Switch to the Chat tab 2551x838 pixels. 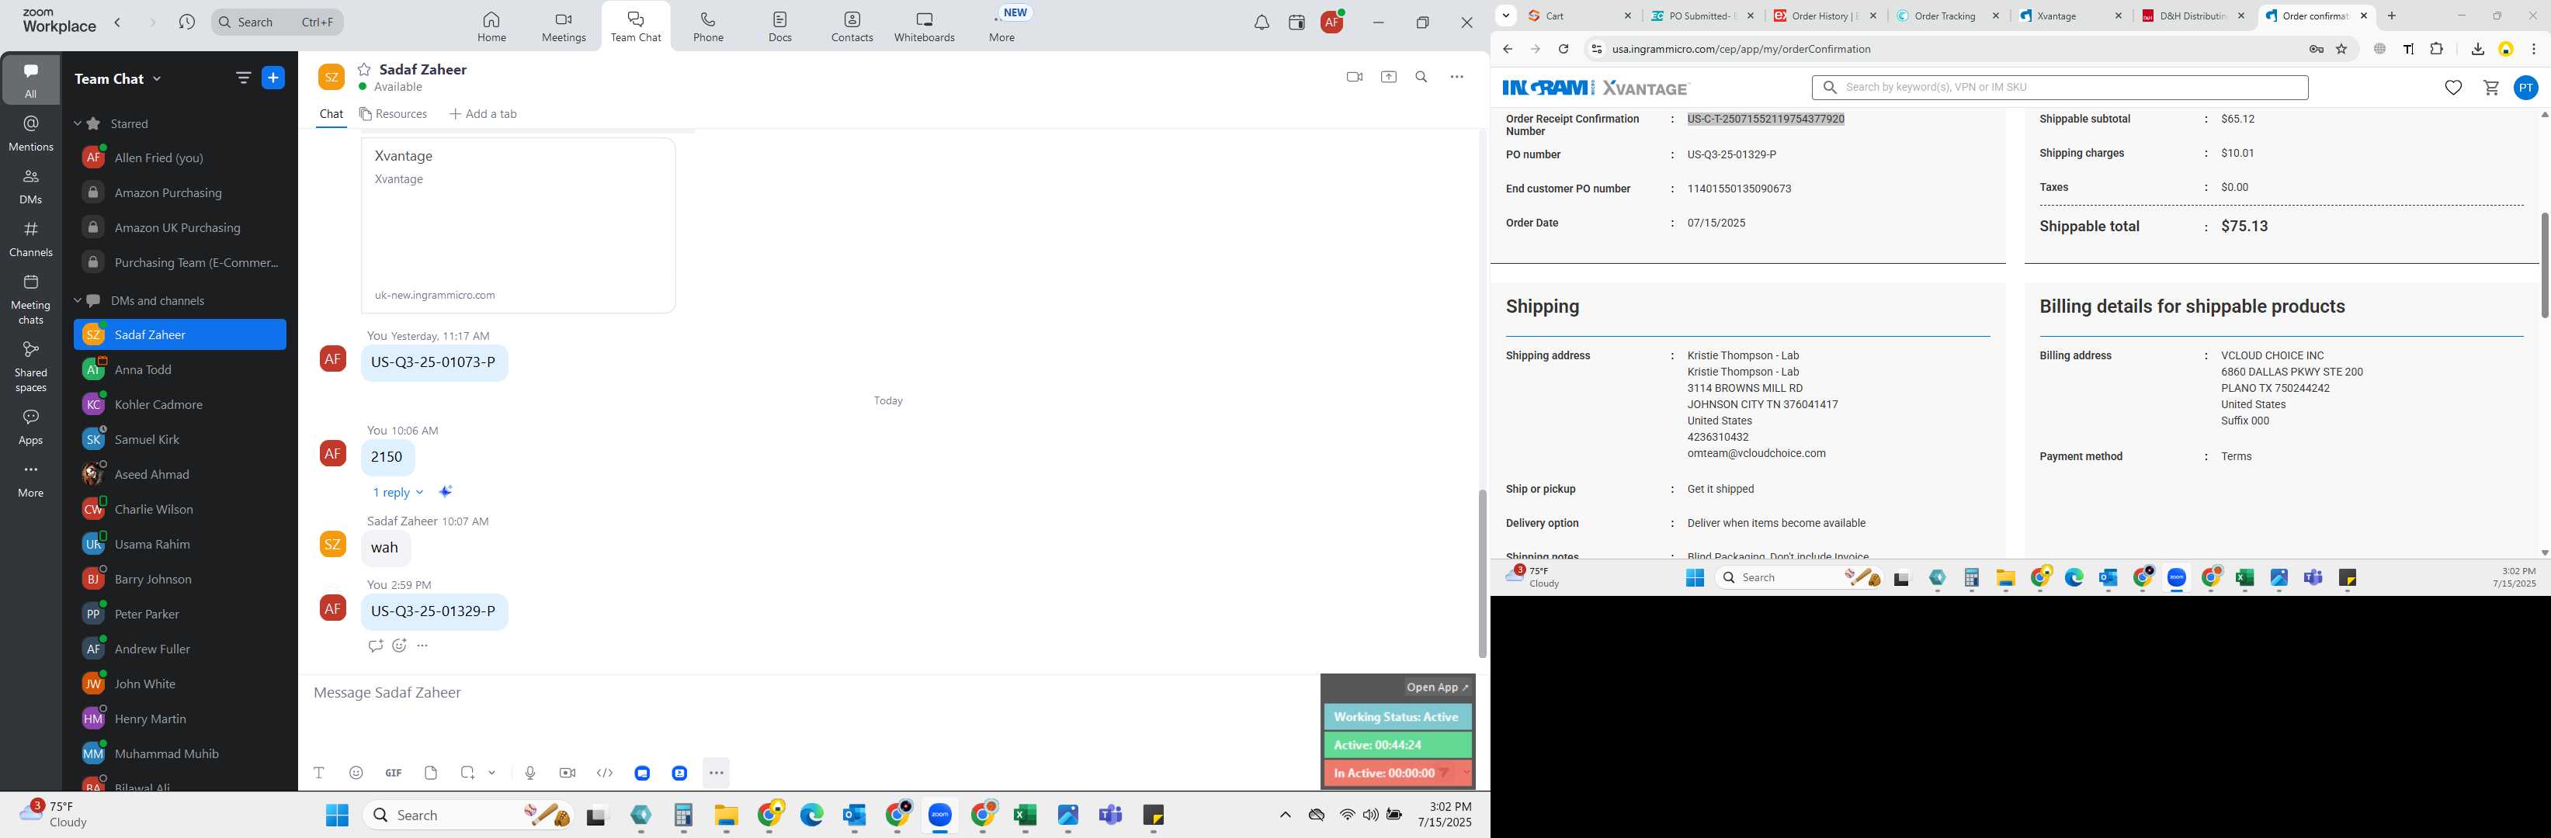tap(331, 115)
